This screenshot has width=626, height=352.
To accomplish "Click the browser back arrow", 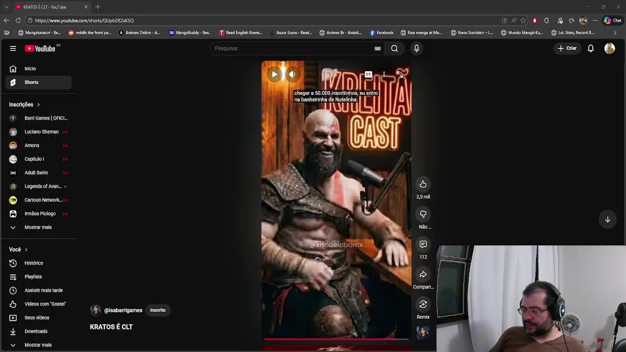I will (x=6, y=21).
